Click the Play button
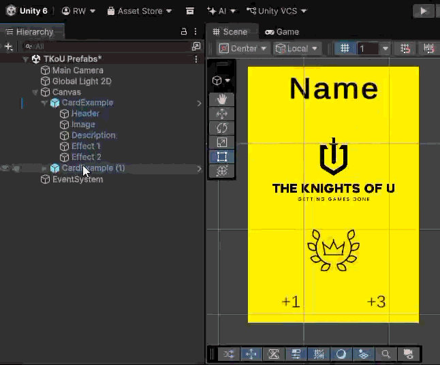Image resolution: width=440 pixels, height=365 pixels. click(x=423, y=11)
